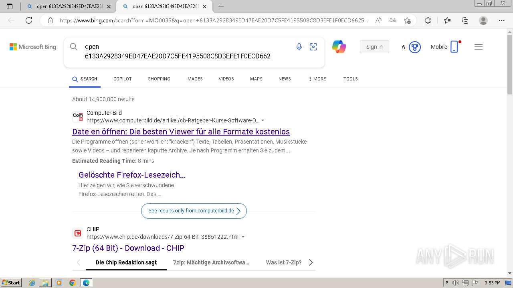
Task: Open Collections icon in toolbar
Action: [465, 20]
